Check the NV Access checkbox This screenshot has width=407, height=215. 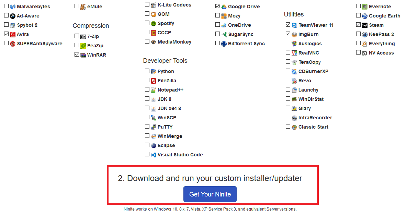click(359, 52)
